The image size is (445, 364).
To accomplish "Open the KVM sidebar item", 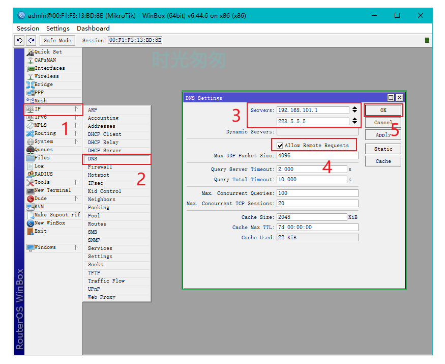I will pos(53,207).
